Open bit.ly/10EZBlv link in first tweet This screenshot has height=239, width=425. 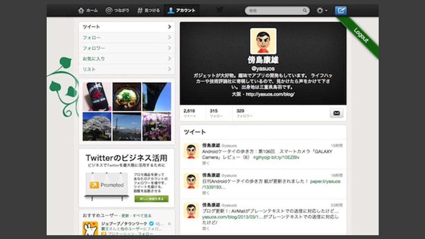coord(285,157)
